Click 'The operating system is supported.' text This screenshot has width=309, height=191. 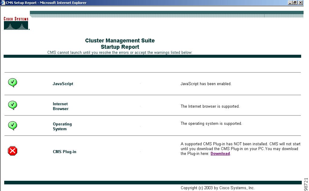211,124
